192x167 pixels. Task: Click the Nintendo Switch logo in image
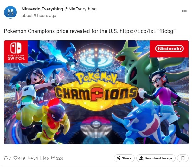16,51
